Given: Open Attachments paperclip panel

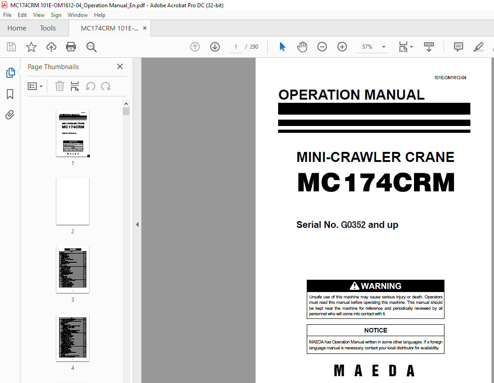Looking at the screenshot, I should coord(10,115).
